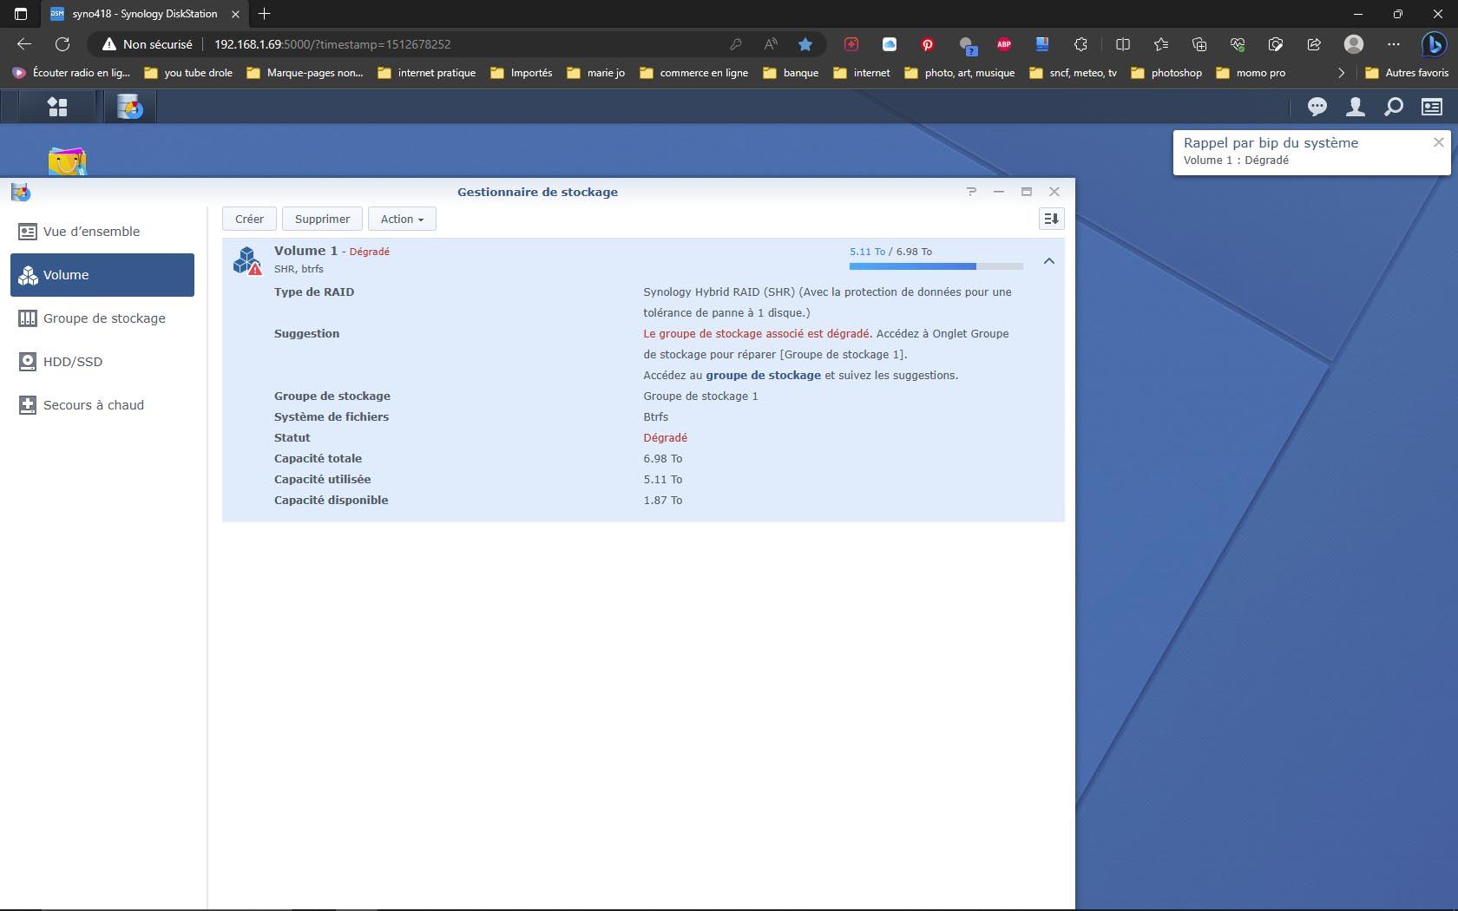Follow the groupe de stockage link
Image resolution: width=1458 pixels, height=911 pixels.
[x=763, y=376]
